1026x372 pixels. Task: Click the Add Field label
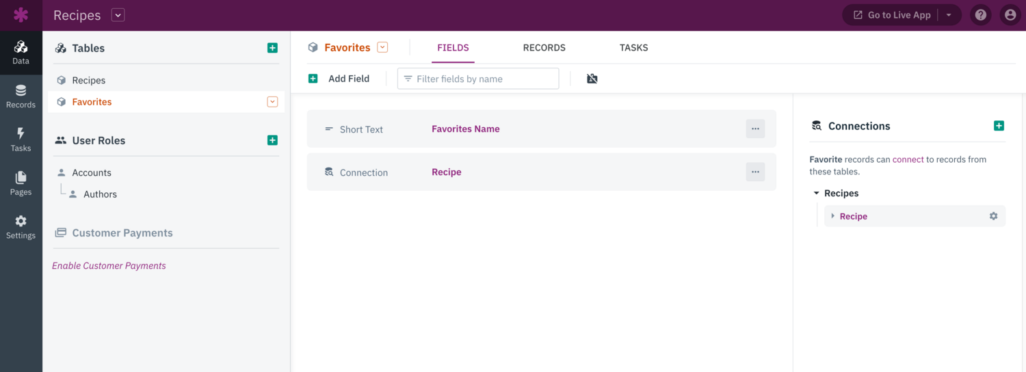click(x=349, y=79)
